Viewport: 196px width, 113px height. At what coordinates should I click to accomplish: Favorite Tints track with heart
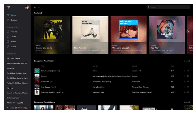tap(188, 92)
